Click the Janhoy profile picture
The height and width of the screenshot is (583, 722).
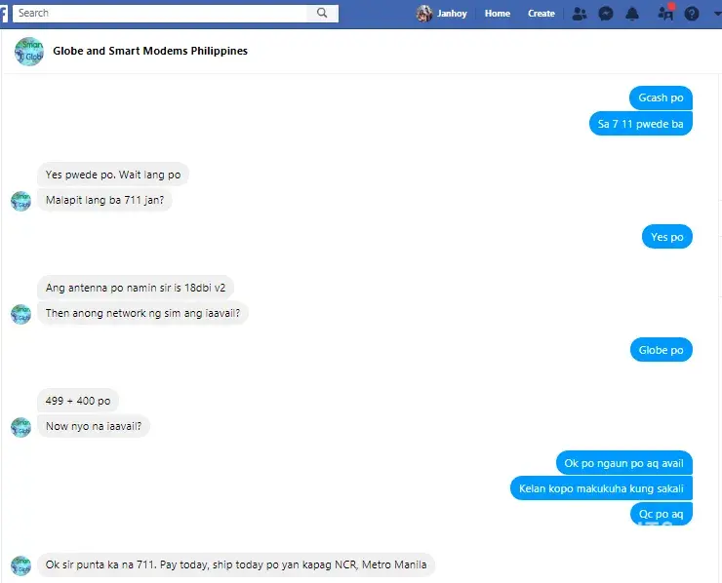coord(424,14)
